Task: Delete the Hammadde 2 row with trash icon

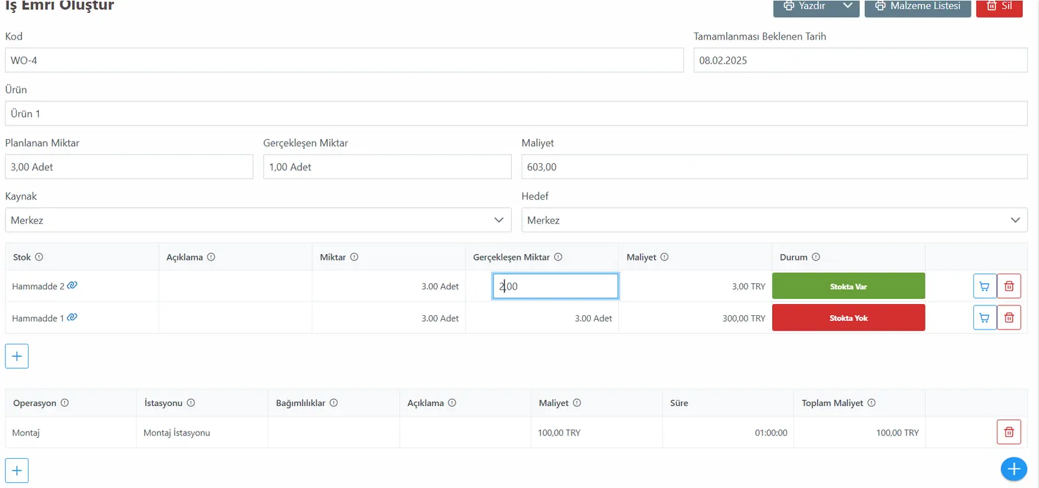Action: click(x=1009, y=286)
